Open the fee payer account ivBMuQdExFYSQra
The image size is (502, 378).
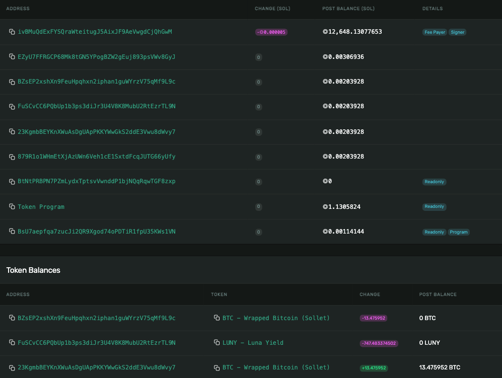point(96,32)
